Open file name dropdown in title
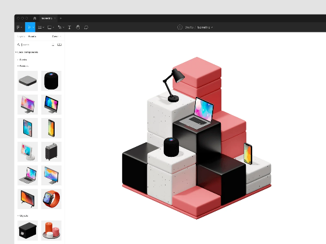 pos(205,27)
